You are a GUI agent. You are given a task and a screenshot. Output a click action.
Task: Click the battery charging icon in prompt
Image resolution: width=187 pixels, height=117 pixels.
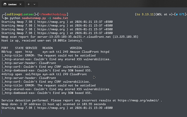click(x=177, y=14)
